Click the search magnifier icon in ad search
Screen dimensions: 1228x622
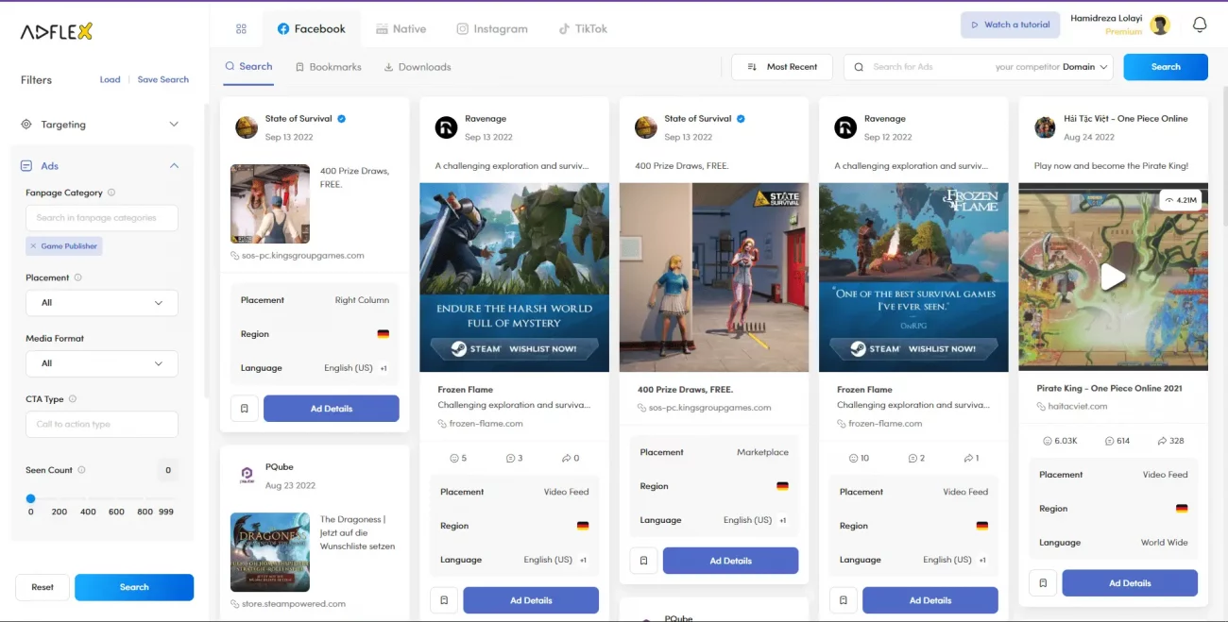click(859, 67)
